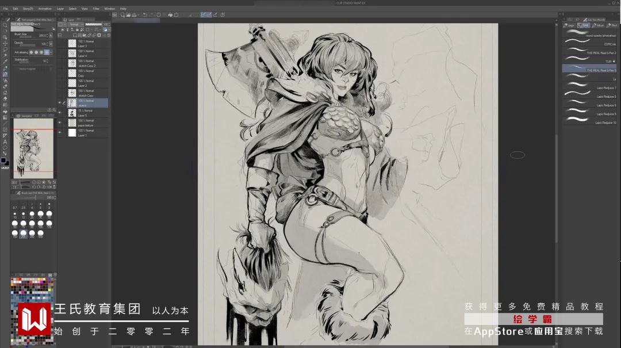Image resolution: width=621 pixels, height=348 pixels.
Task: Select first anti-aliasing option (none)
Action: click(x=31, y=52)
